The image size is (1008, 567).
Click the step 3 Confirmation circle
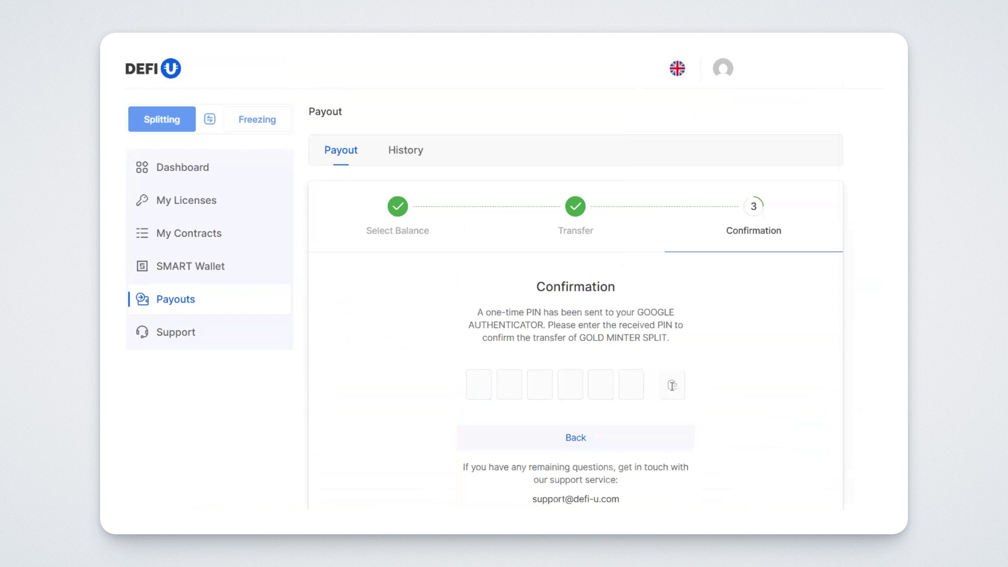(753, 206)
